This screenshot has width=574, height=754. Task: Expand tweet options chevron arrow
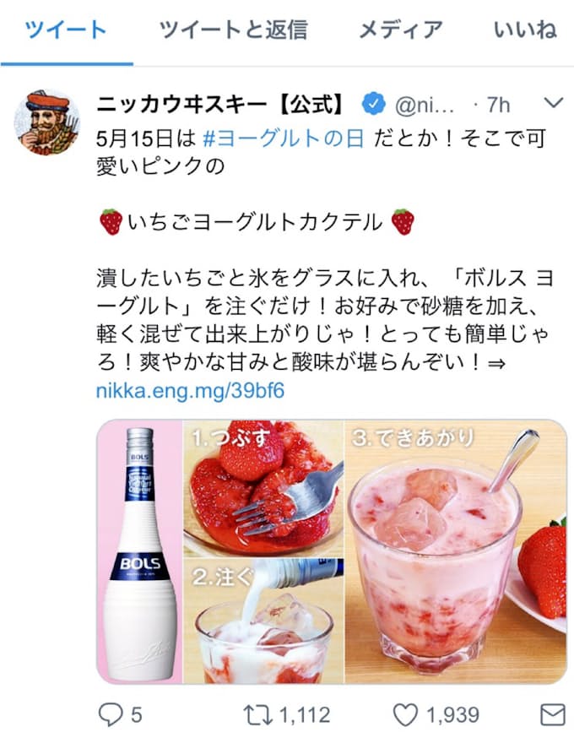click(554, 103)
